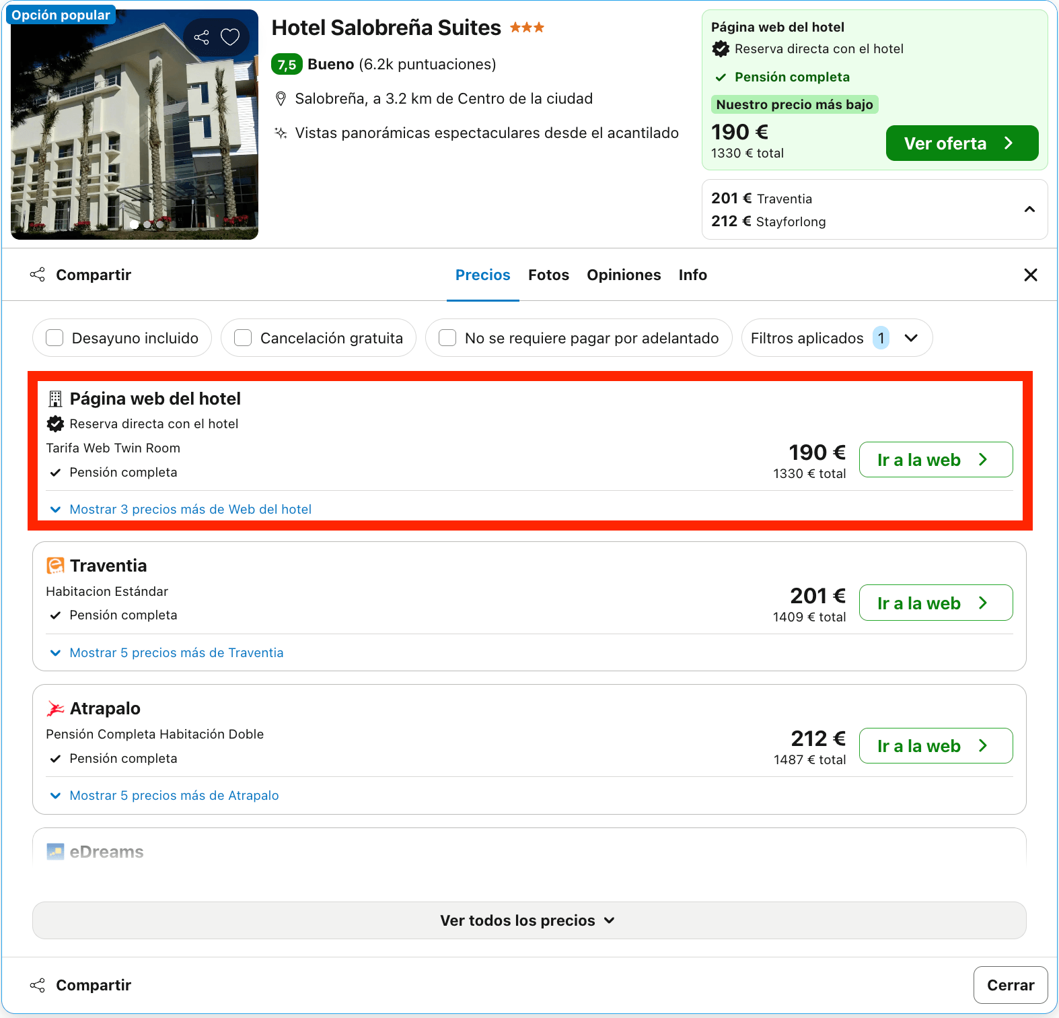Click Compartir above the filters

click(81, 275)
